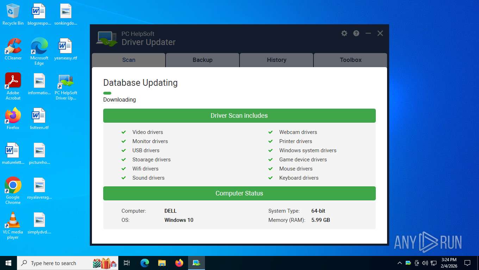Open the notification center icon
The height and width of the screenshot is (270, 479).
click(x=467, y=263)
